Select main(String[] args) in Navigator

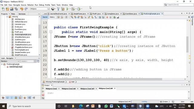pos(16,67)
